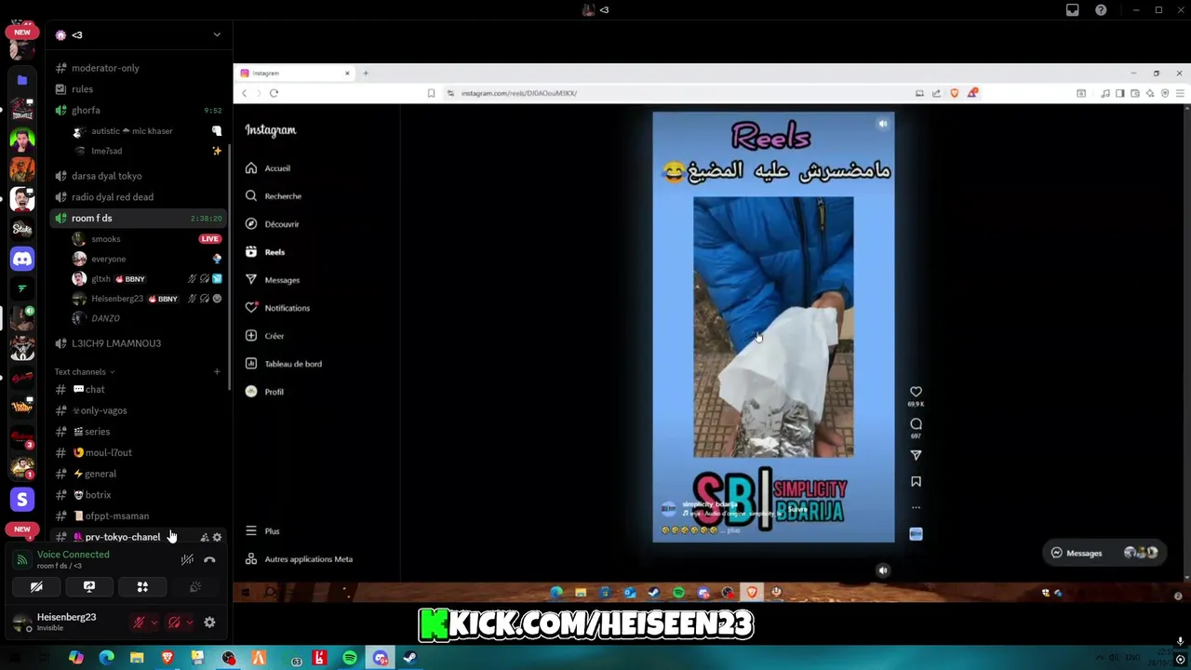
Task: Join darsa dyal tokyo voice channel
Action: pos(140,176)
